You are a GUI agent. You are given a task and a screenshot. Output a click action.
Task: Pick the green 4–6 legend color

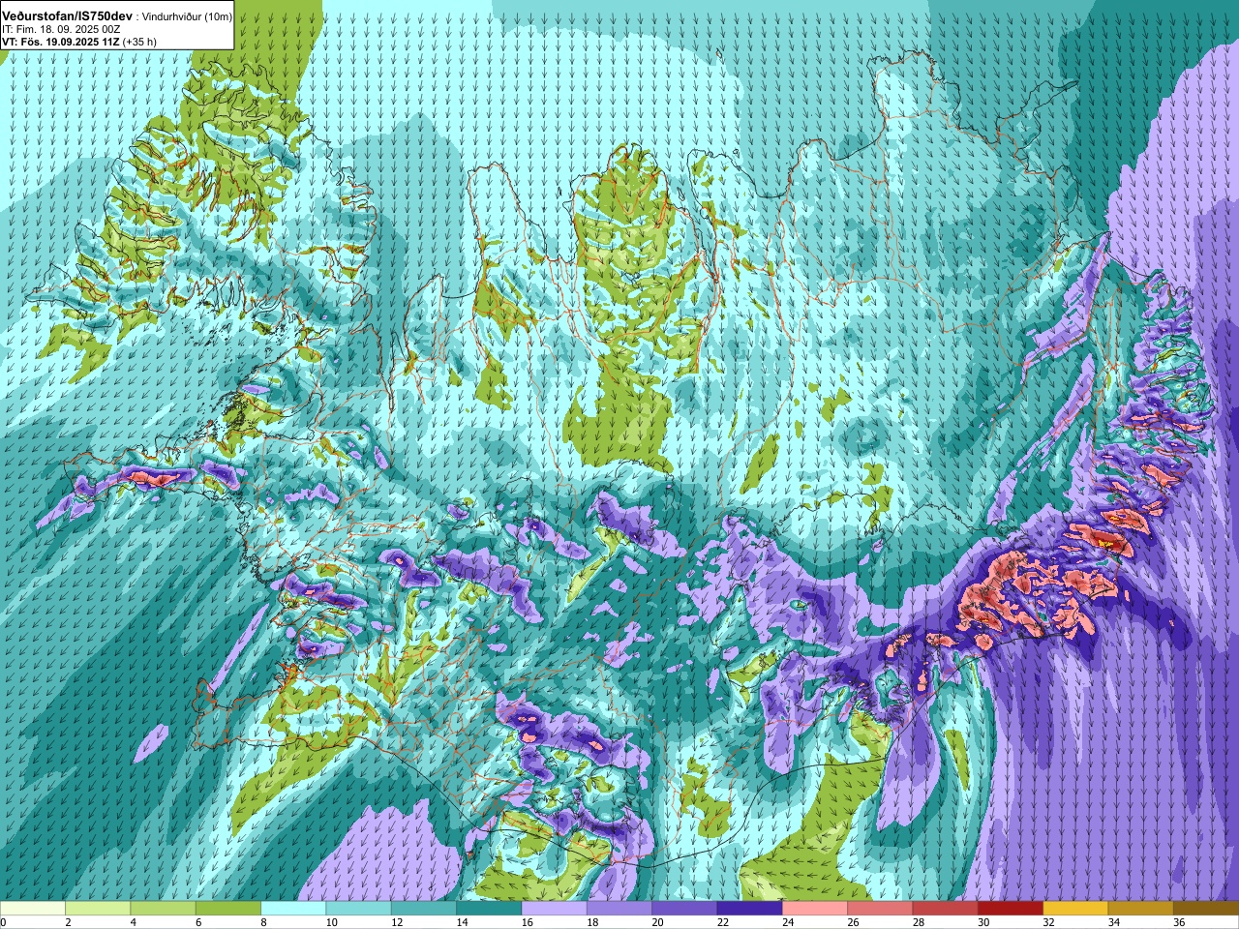[x=163, y=909]
